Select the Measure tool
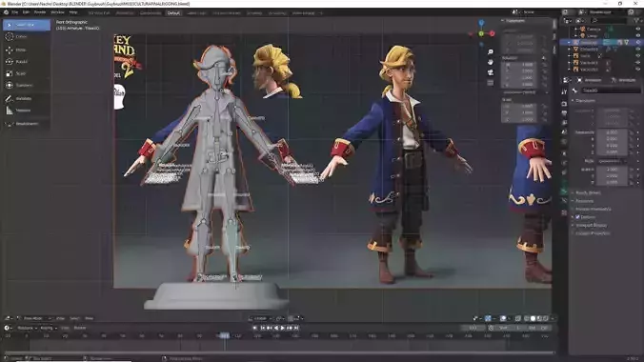Viewport: 644px width, 362px height. point(27,111)
